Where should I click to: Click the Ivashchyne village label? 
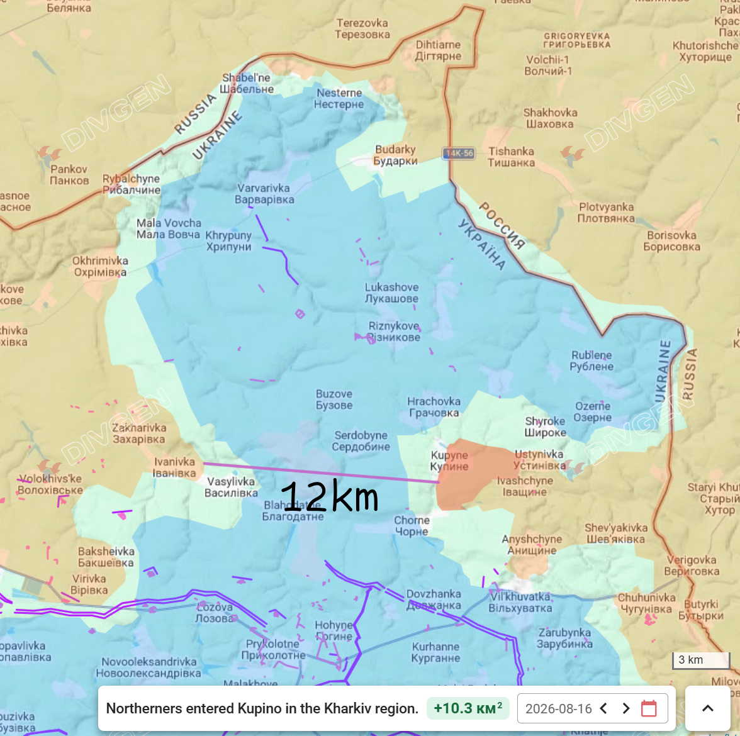click(524, 486)
